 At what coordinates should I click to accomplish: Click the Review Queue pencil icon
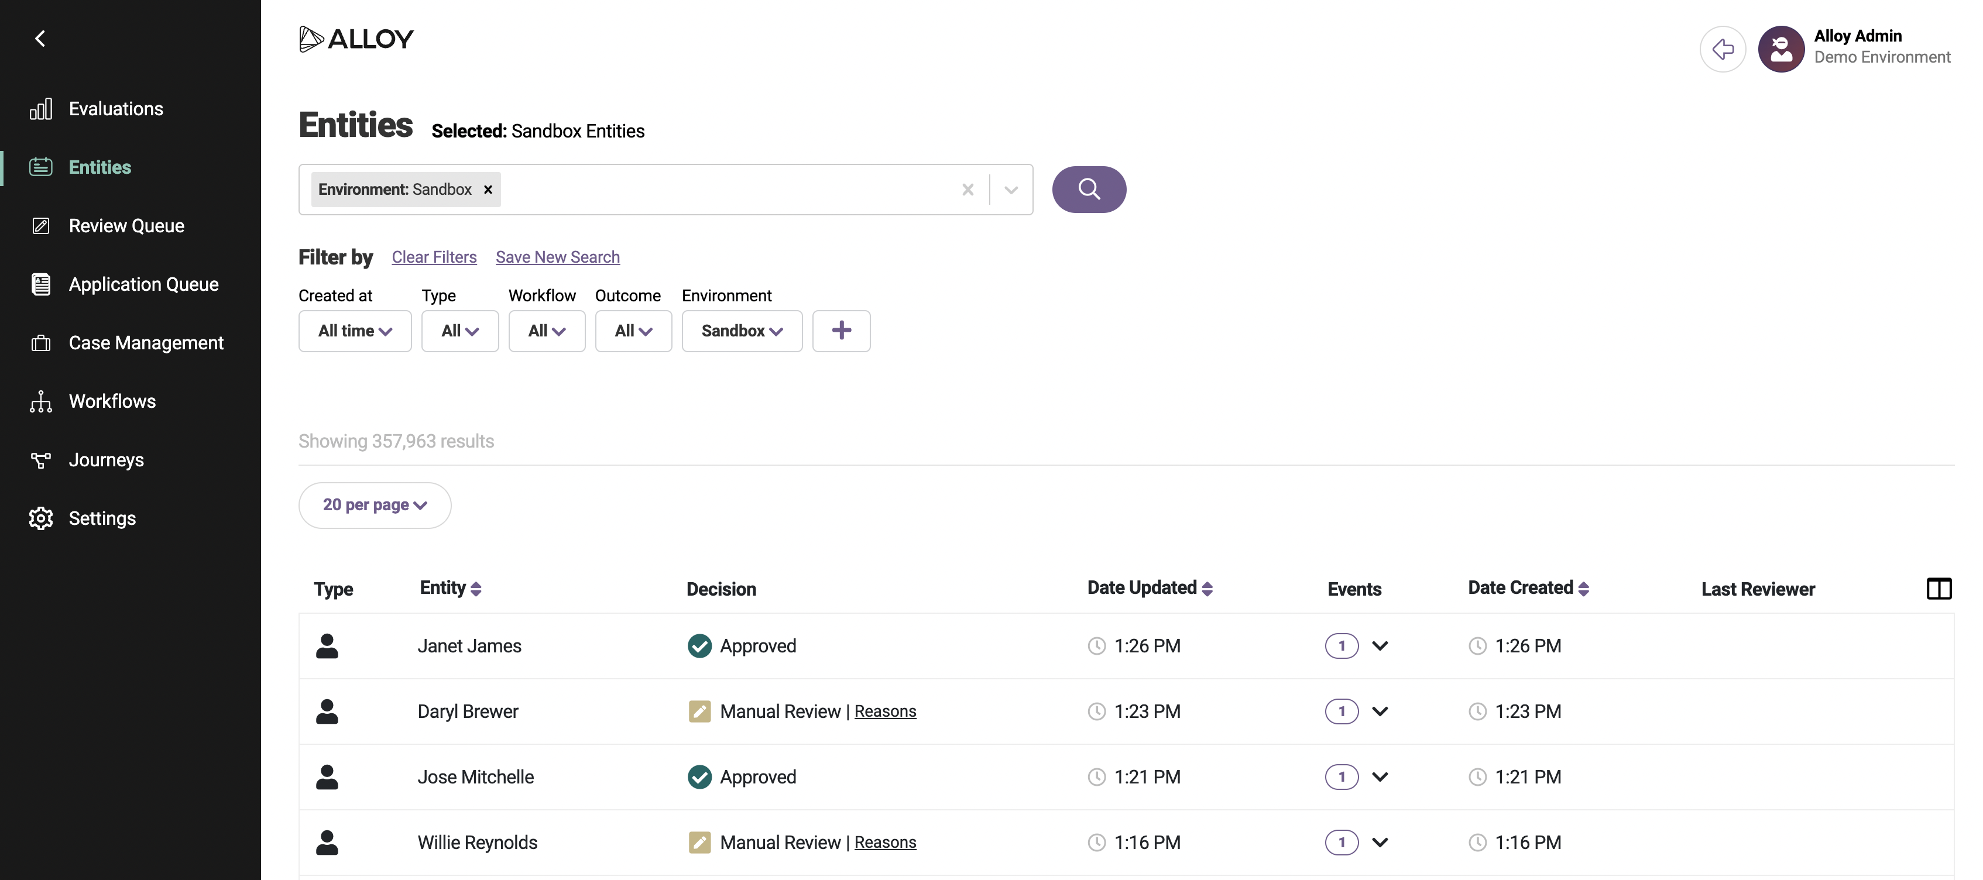[x=41, y=225]
